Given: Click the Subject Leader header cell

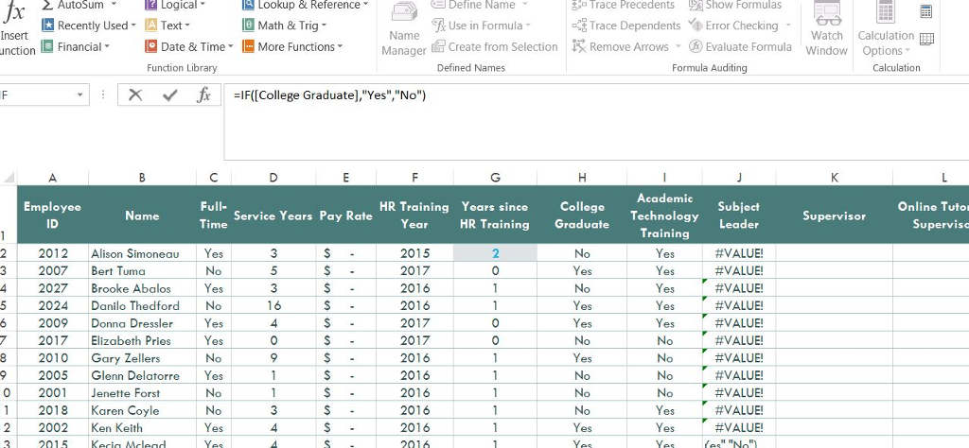Looking at the screenshot, I should coord(739,215).
